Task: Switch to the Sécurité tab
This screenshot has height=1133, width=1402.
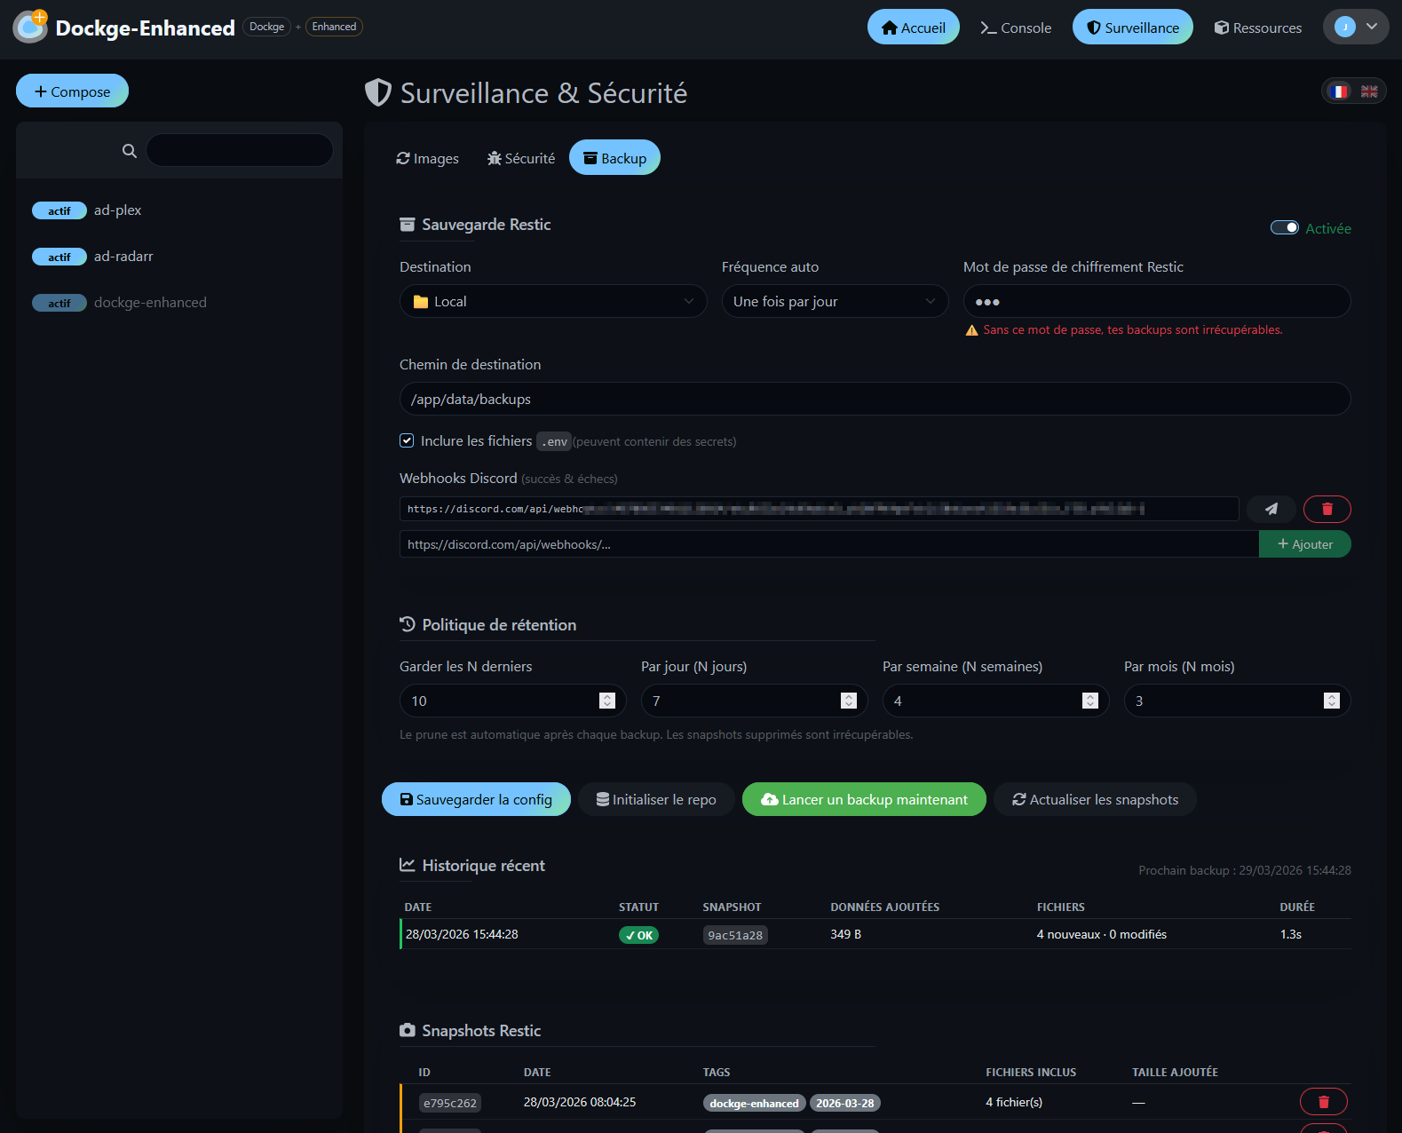Action: [521, 159]
